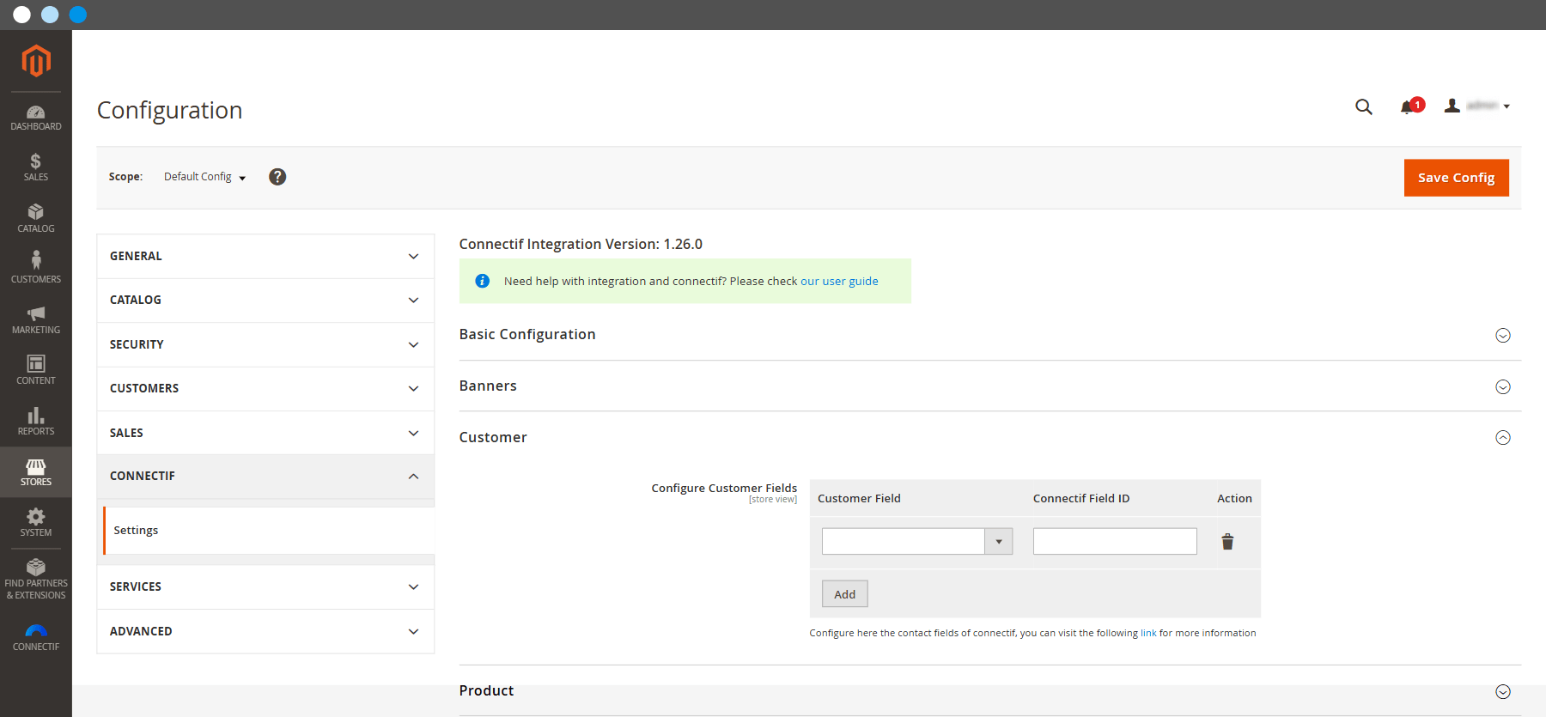Delete the customer field row with trash icon
Viewport: 1546px width, 717px height.
click(x=1227, y=542)
